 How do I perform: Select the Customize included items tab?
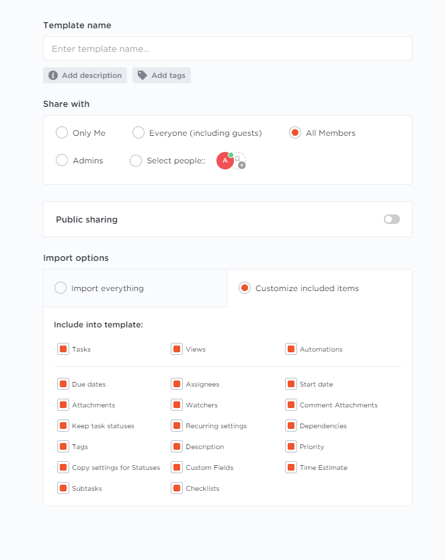[320, 288]
